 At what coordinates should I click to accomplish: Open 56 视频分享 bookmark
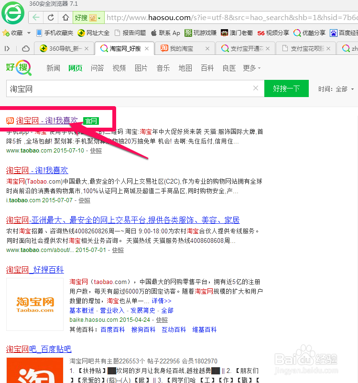coord(273,33)
